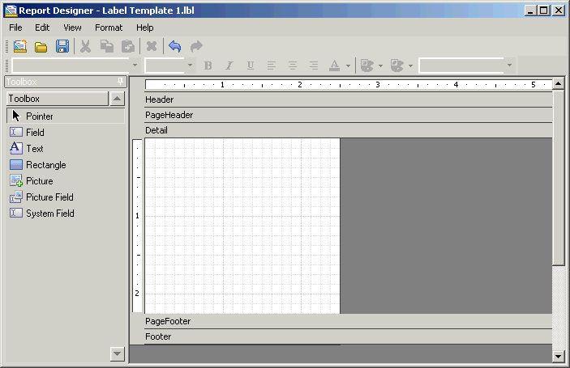This screenshot has height=368, width=570.
Task: Click the PageHeader section band
Action: click(x=349, y=115)
